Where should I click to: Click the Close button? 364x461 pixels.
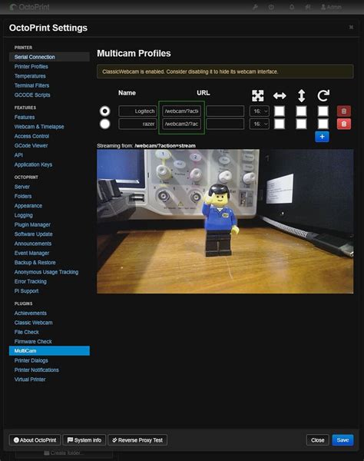[318, 439]
